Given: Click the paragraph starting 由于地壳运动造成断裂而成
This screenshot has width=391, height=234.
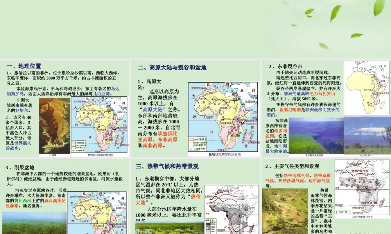Looking at the screenshot, I should pos(303,73).
